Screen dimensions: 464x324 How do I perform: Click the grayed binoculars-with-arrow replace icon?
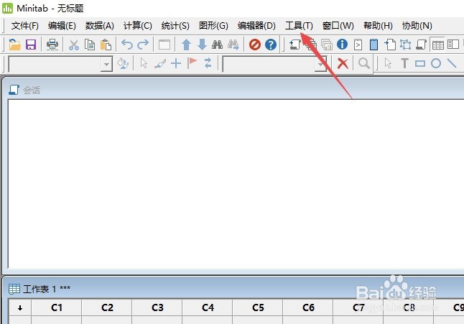[x=233, y=45]
